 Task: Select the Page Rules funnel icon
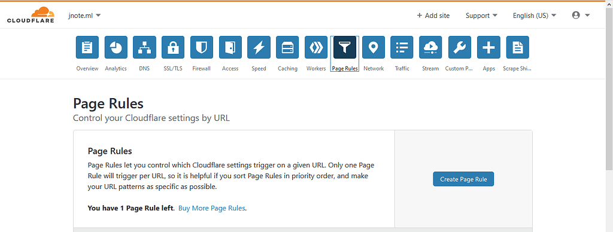coord(345,47)
